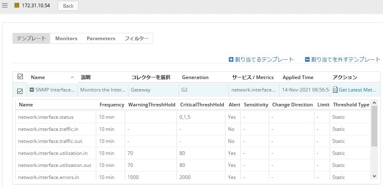Click the Get Latest Metrics document icon

335,90
